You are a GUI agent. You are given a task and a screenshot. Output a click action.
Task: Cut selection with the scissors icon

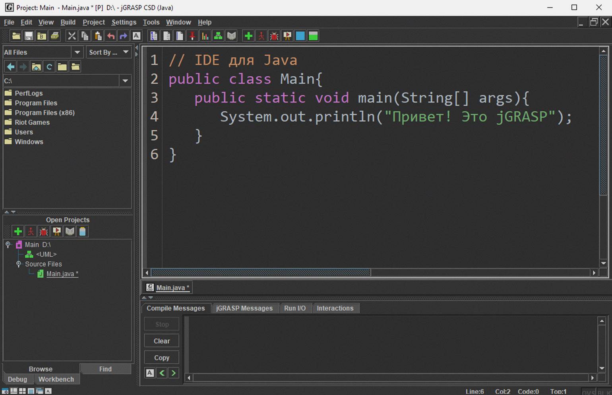click(x=72, y=36)
